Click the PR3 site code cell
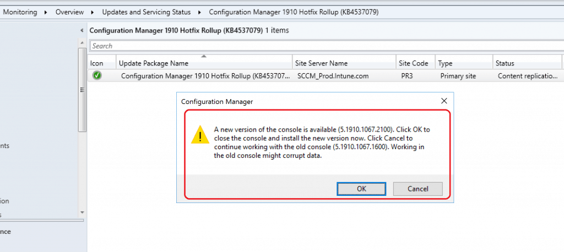 click(x=407, y=76)
